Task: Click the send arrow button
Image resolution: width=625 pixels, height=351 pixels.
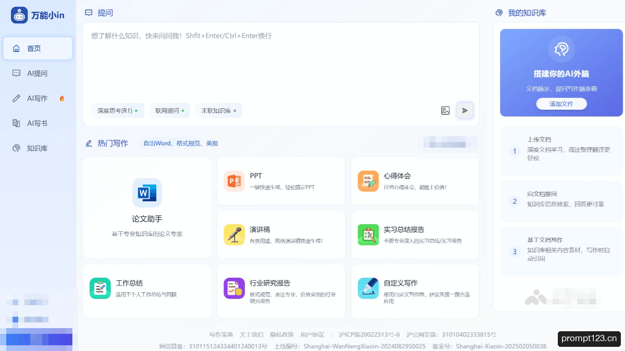Action: point(465,110)
